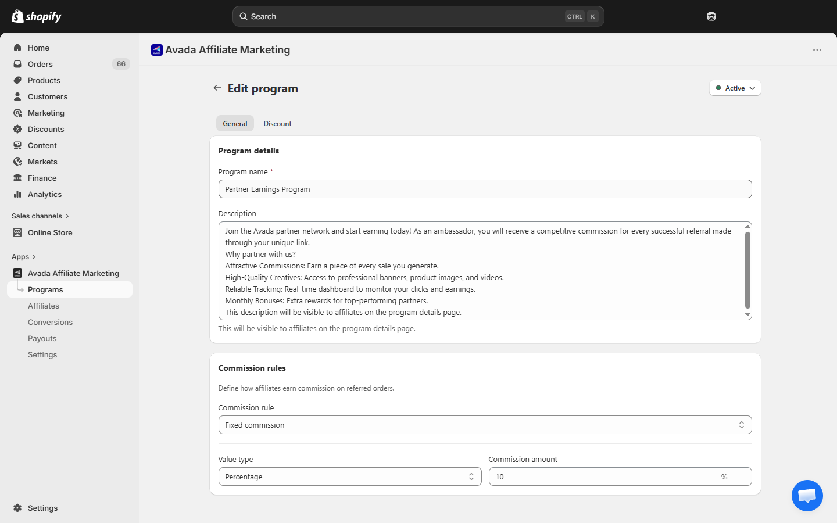Click the Home menu item
837x523 pixels.
pos(38,48)
